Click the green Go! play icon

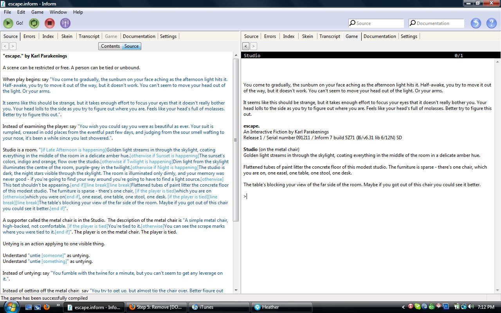pyautogui.click(x=8, y=23)
